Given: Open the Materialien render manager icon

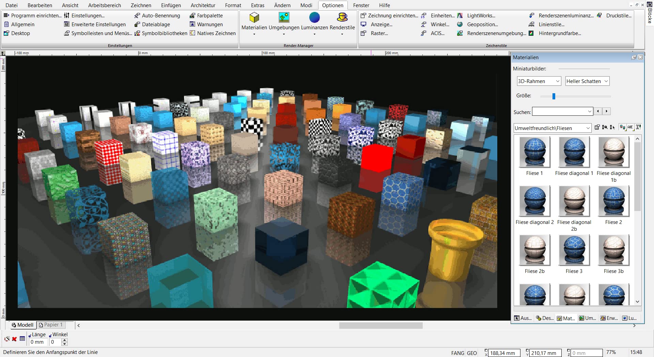Looking at the screenshot, I should (x=254, y=17).
